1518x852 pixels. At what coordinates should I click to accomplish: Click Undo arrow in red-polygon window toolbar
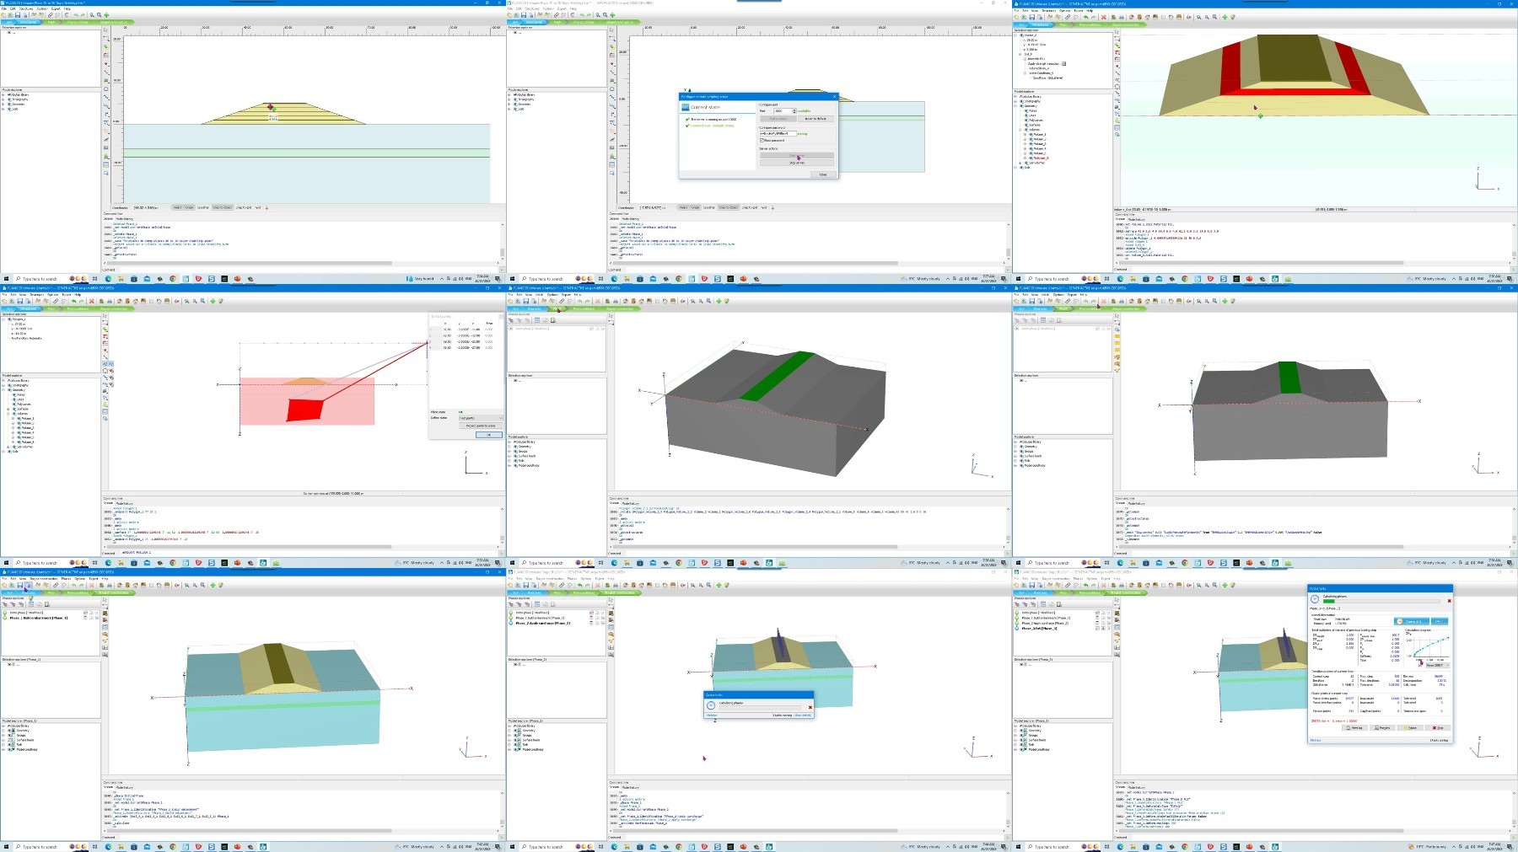click(73, 301)
